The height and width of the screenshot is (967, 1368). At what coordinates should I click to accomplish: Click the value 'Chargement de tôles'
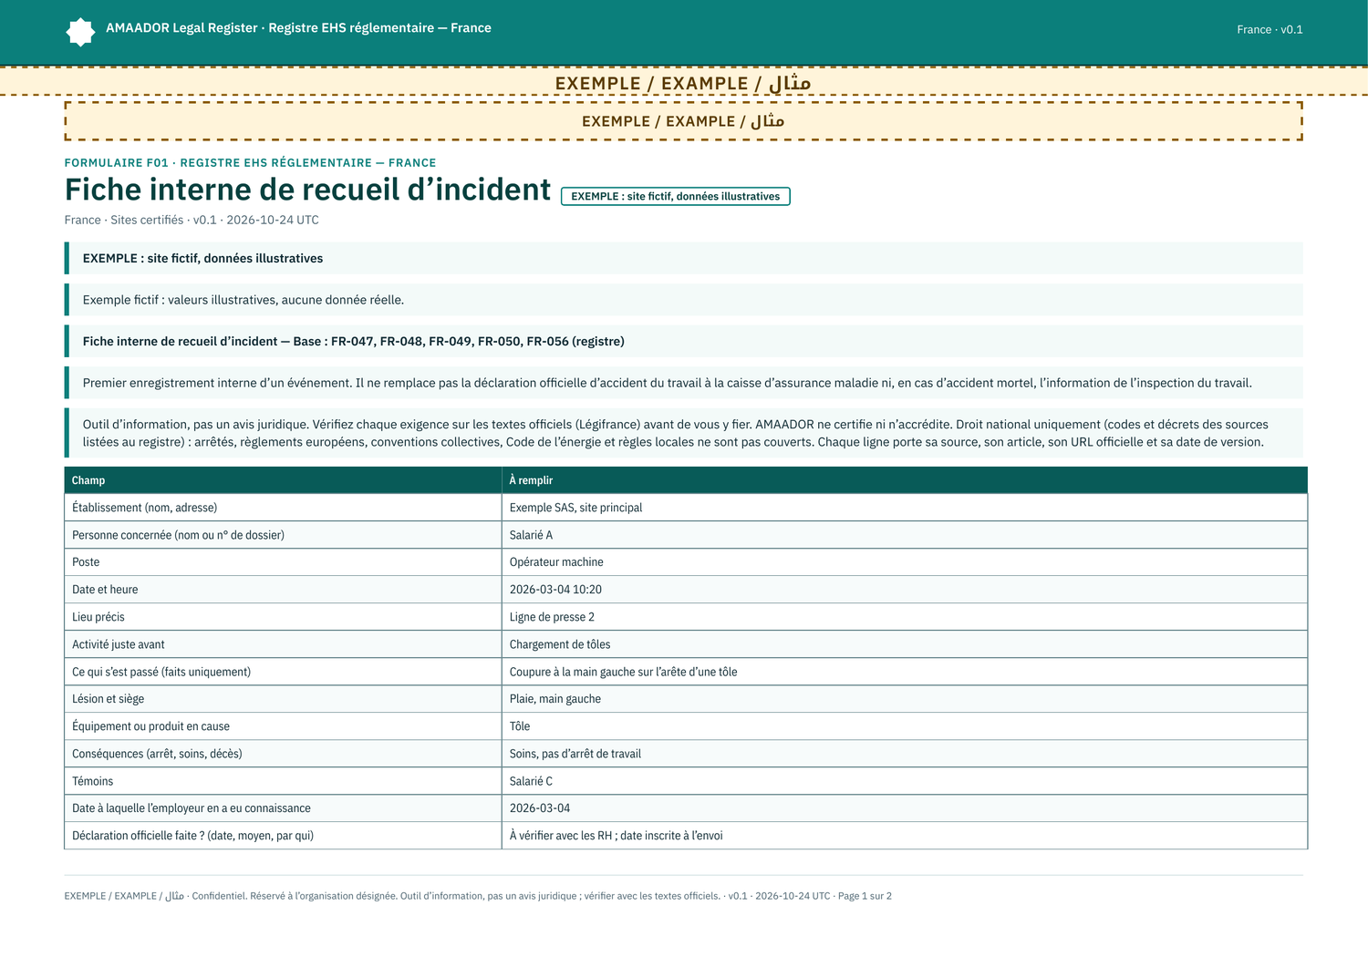tap(560, 644)
